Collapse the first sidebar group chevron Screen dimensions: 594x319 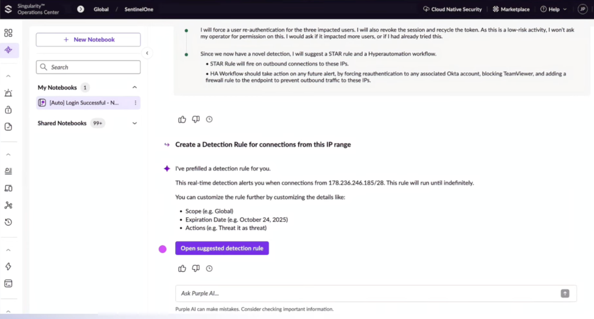pos(8,76)
